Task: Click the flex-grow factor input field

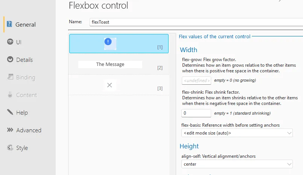Action: tap(196, 80)
